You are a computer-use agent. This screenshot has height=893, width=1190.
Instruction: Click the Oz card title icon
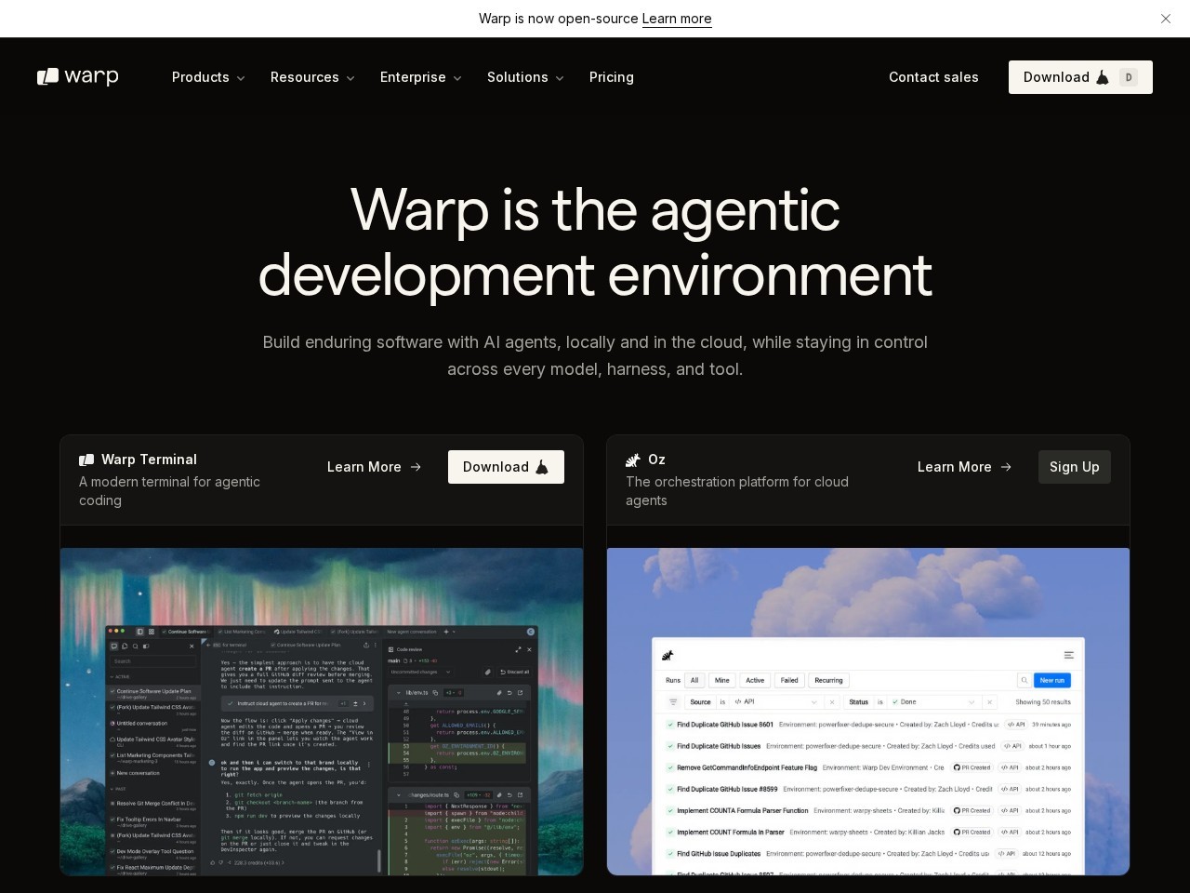[x=633, y=460]
